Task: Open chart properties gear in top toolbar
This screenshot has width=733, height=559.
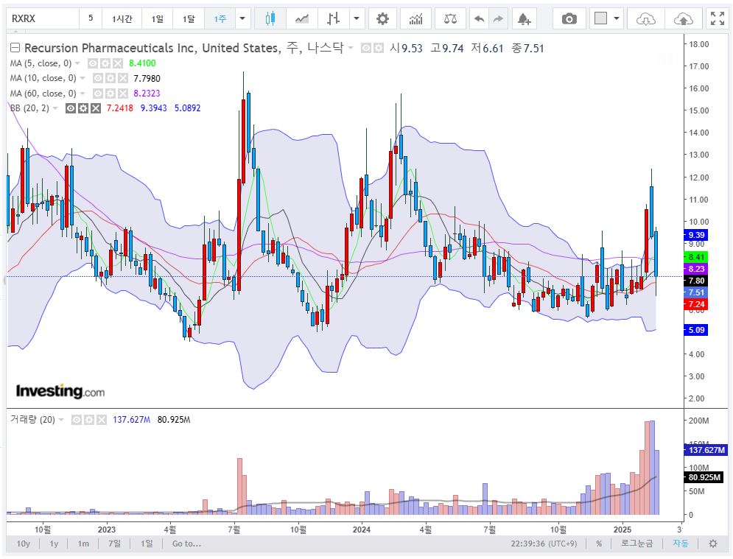Action: 382,18
